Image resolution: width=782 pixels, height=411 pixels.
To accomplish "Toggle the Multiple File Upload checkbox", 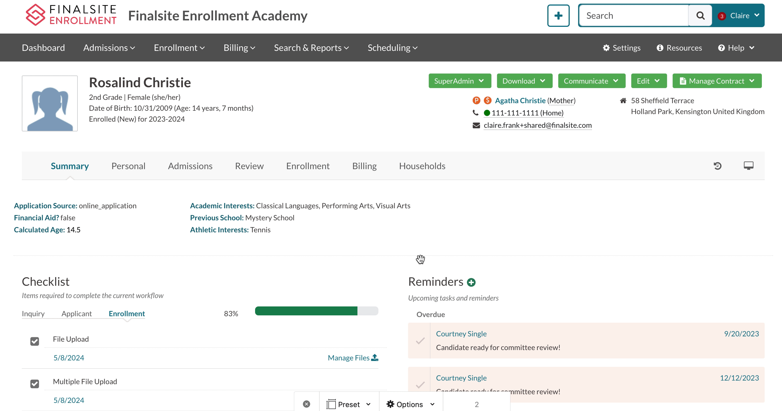I will pos(35,384).
